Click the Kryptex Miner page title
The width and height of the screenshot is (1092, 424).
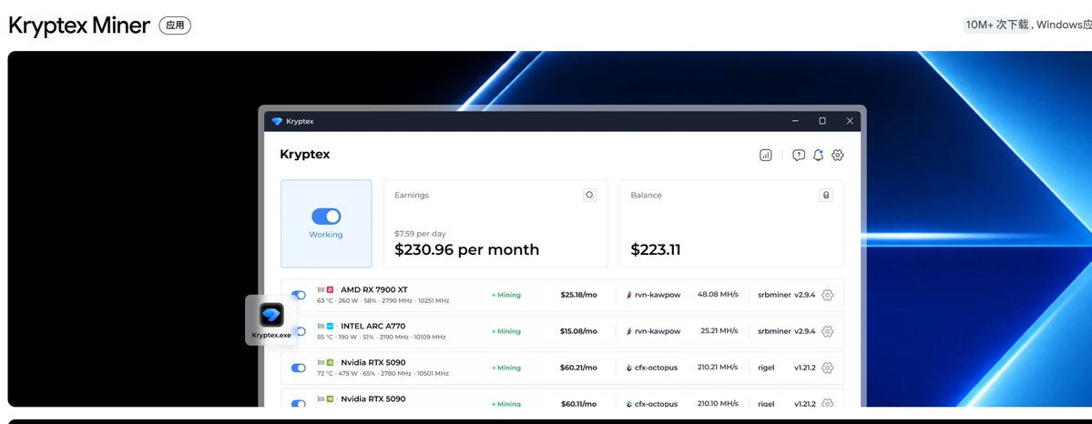point(78,25)
